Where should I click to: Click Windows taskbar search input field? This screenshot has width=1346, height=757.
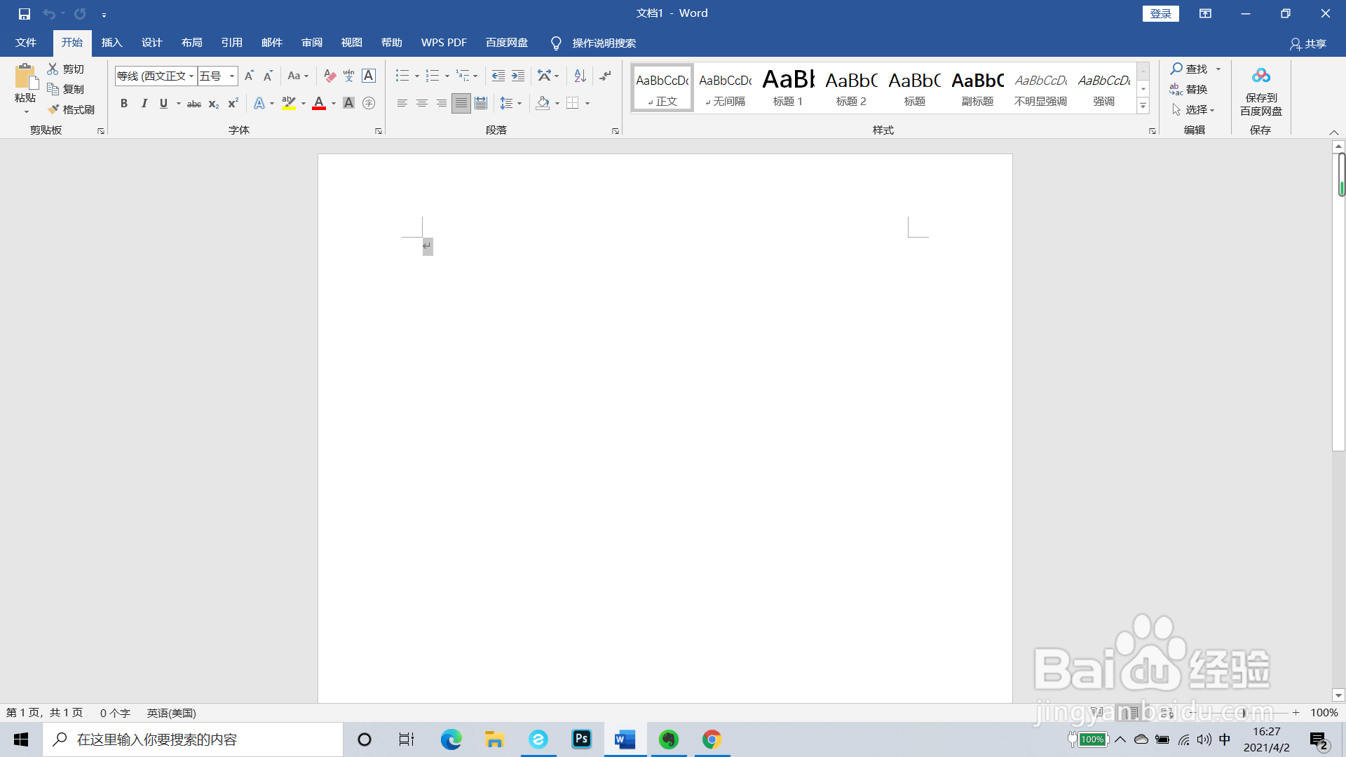coord(193,739)
